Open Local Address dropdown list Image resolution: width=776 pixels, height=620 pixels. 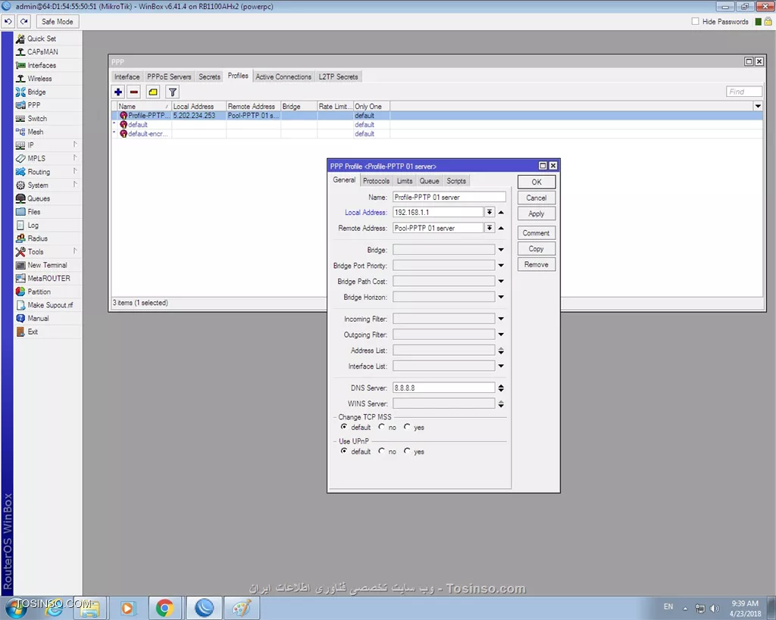(x=490, y=212)
